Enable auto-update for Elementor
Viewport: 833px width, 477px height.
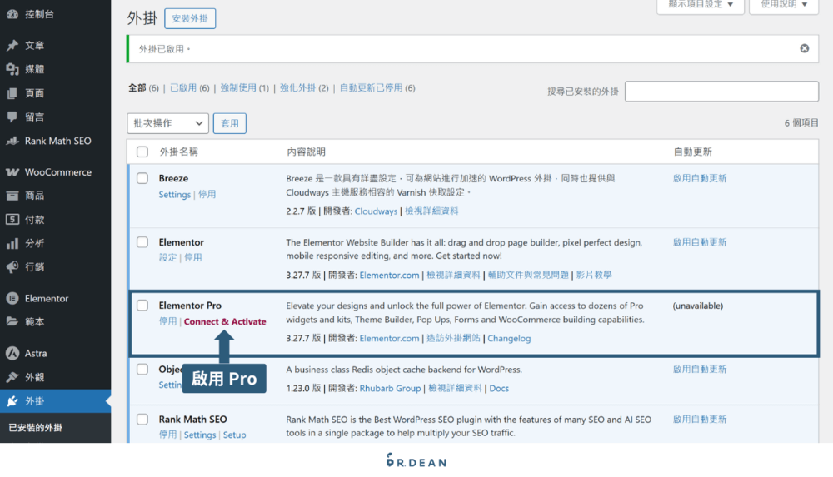click(699, 242)
